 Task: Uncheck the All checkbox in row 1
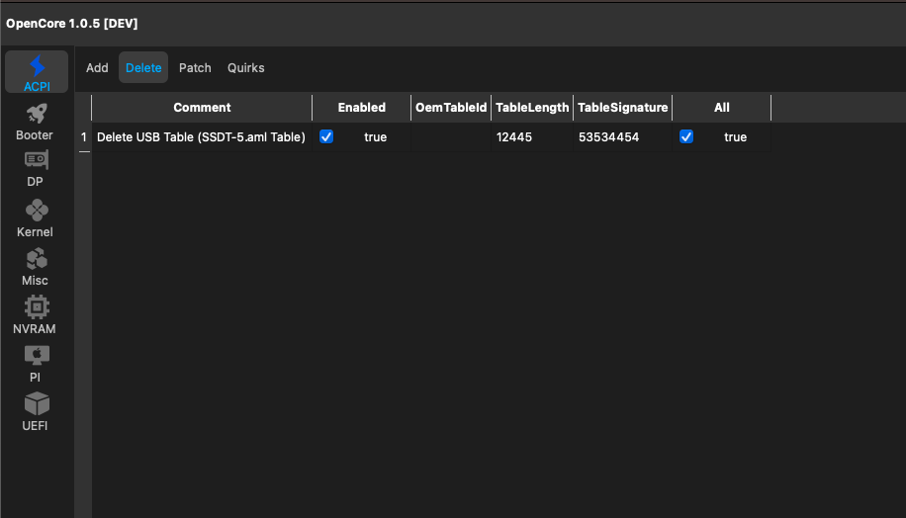(x=686, y=137)
